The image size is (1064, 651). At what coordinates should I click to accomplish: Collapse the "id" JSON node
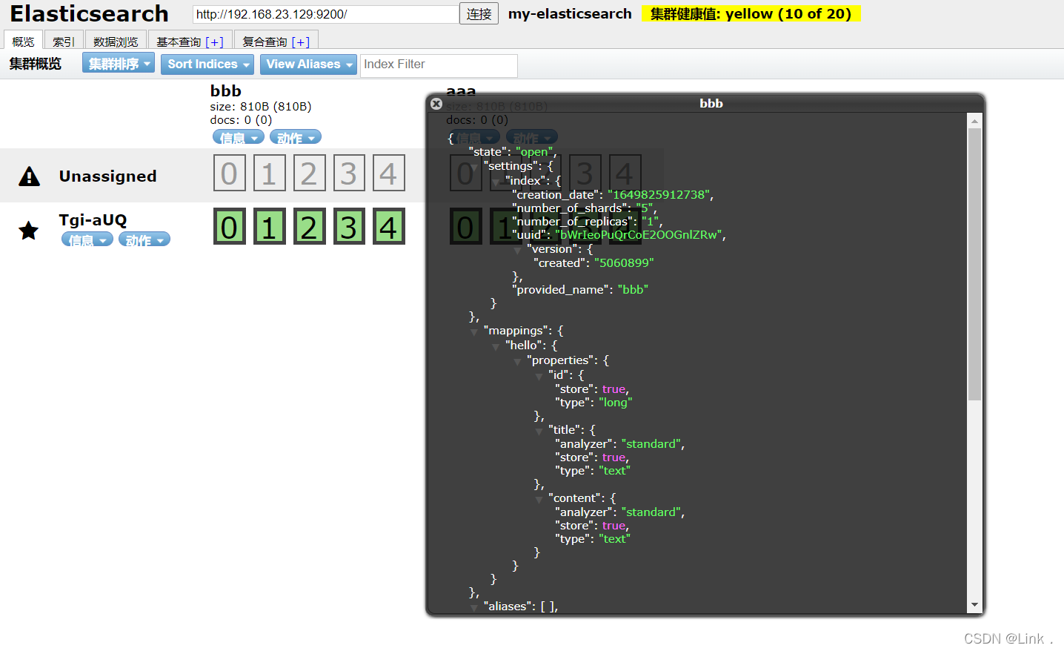(539, 377)
